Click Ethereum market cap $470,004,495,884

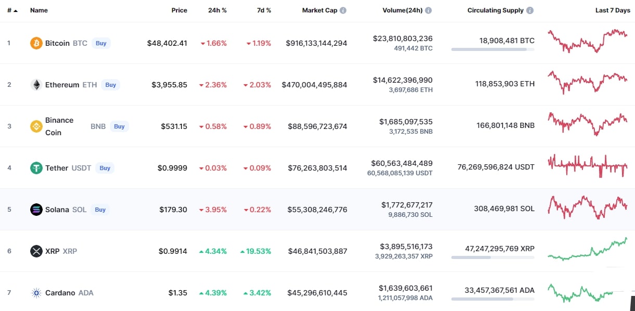pyautogui.click(x=314, y=85)
